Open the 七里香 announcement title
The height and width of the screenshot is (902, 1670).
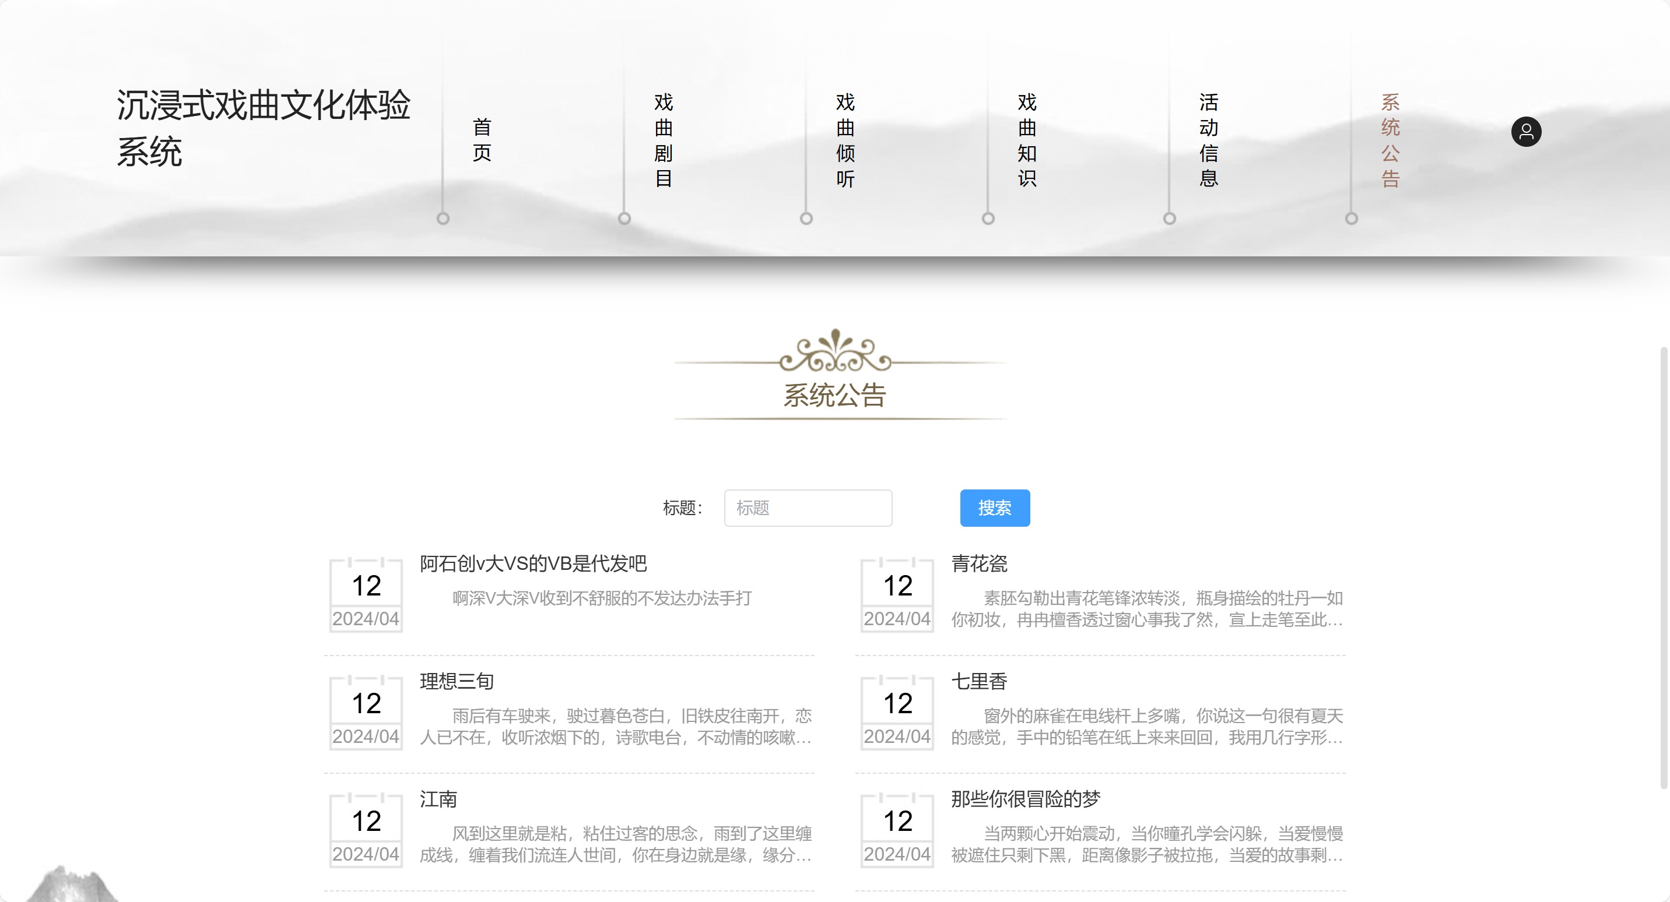pyautogui.click(x=979, y=682)
